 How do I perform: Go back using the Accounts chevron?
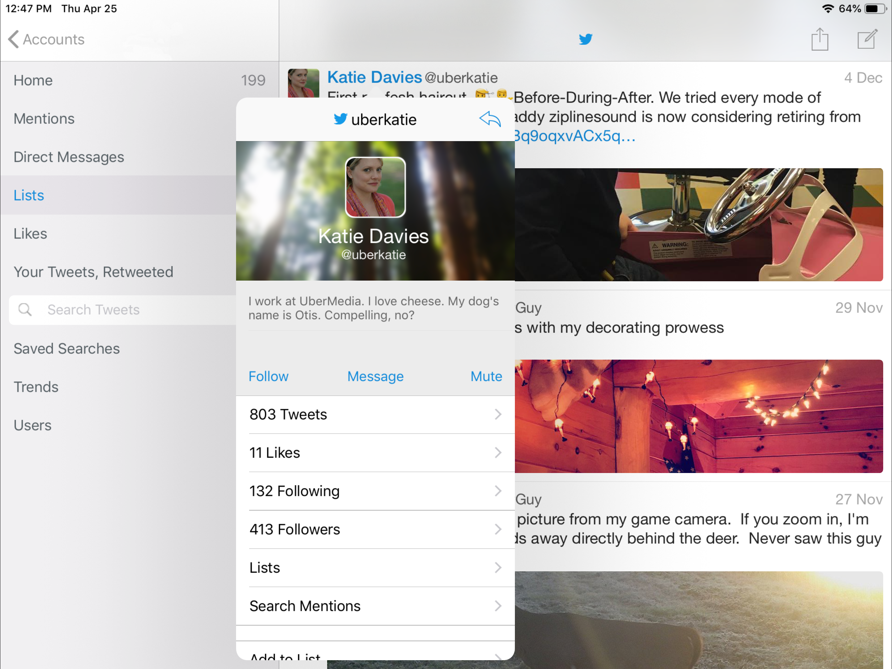(14, 39)
